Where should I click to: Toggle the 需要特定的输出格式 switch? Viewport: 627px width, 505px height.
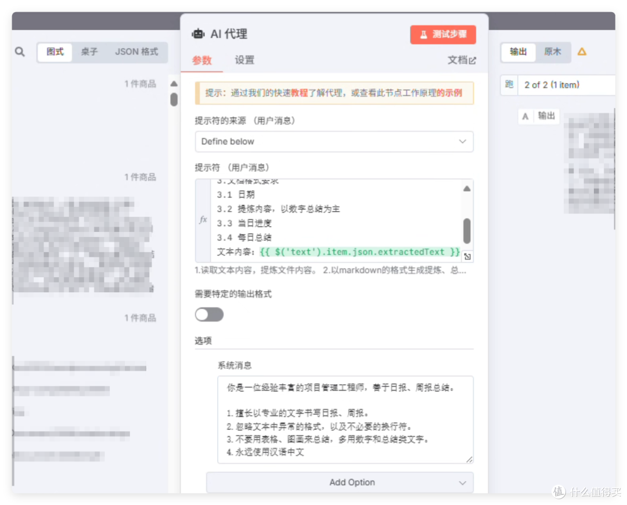coord(209,314)
